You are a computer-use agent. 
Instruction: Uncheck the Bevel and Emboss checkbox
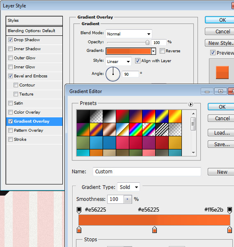[x=10, y=76]
